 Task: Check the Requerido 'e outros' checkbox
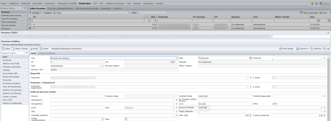point(274,78)
